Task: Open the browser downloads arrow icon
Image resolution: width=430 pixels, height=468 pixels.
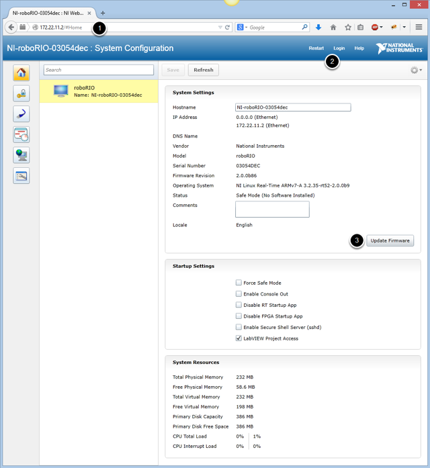Action: click(318, 27)
